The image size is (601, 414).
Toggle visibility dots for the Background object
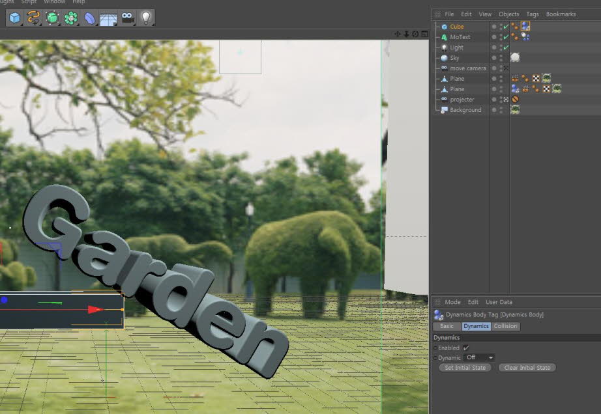(x=501, y=110)
